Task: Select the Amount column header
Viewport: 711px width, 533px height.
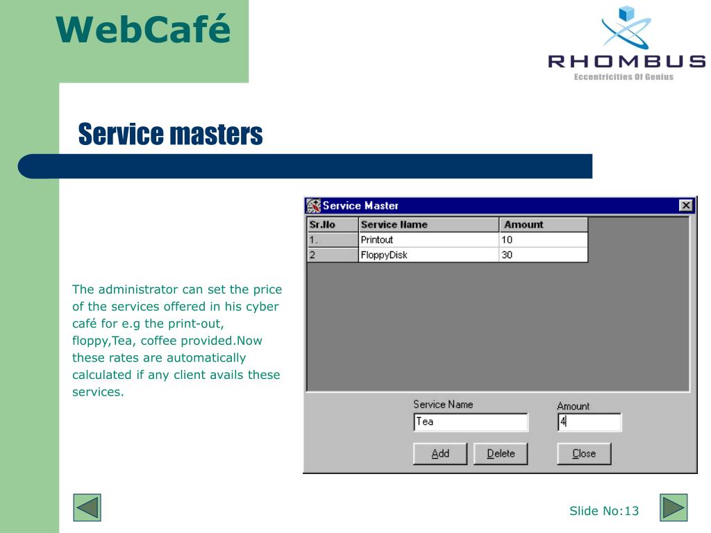Action: (x=543, y=225)
